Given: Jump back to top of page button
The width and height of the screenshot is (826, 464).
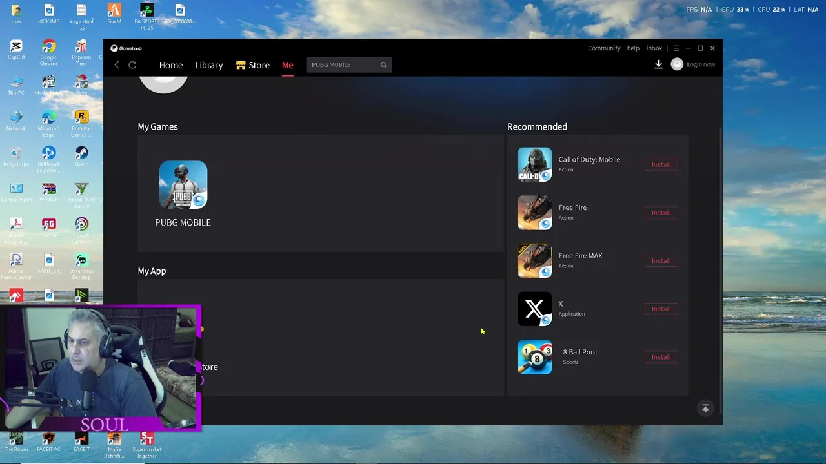Looking at the screenshot, I should pos(705,409).
